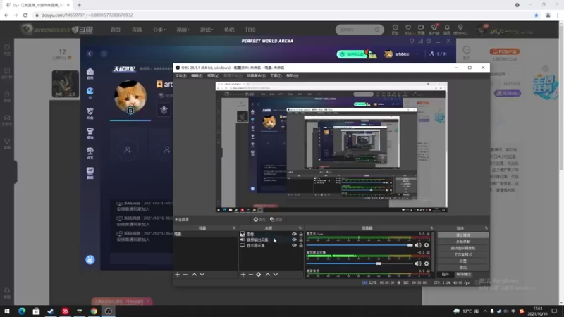Open the Home icon in Perfect World Arena sidebar
The height and width of the screenshot is (317, 564).
point(90,73)
